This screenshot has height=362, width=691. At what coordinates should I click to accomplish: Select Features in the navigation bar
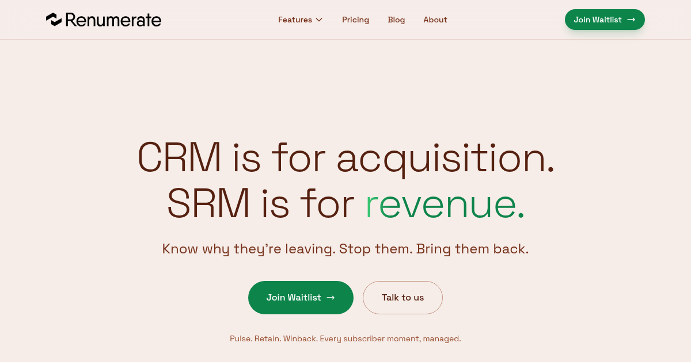click(295, 20)
